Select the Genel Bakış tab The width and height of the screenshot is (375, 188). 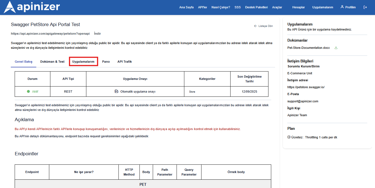(x=24, y=62)
